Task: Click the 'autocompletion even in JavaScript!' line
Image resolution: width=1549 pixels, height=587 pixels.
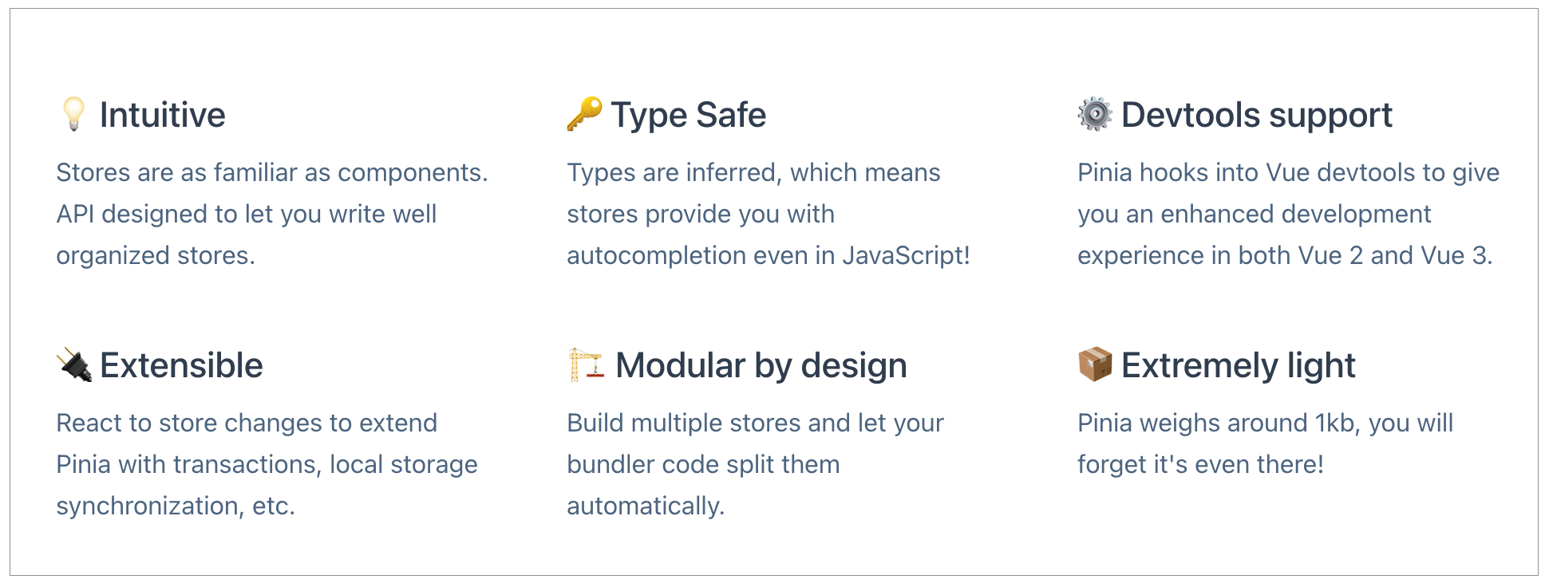Action: coord(769,255)
